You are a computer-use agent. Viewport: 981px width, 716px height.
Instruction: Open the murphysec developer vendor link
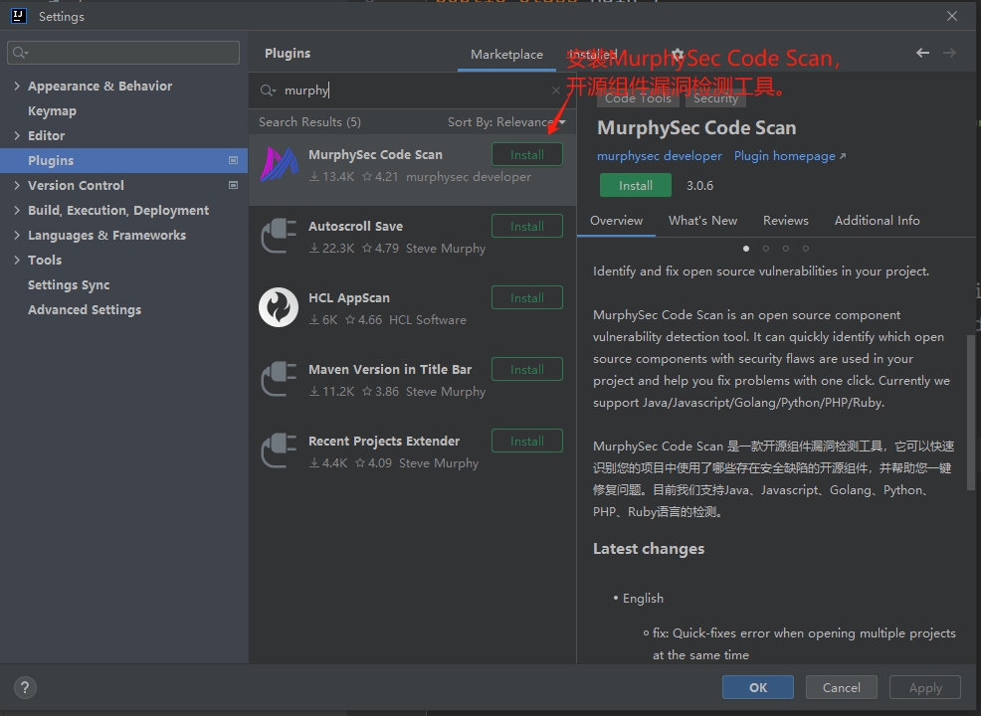click(660, 156)
